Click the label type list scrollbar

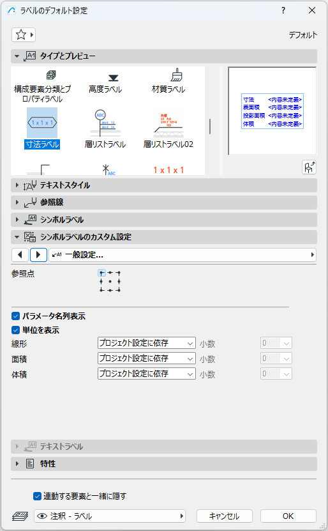click(x=210, y=127)
